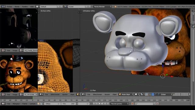Open the Rendu Blender engine dropdown
The width and height of the screenshot is (195, 110).
[102, 6]
